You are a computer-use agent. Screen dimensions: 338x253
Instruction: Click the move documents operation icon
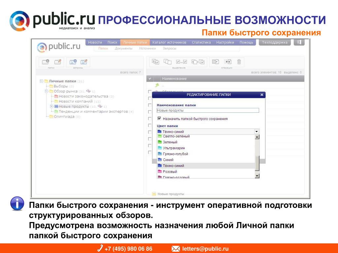pyautogui.click(x=228, y=62)
